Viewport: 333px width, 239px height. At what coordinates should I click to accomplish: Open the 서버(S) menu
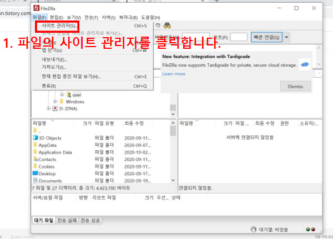click(109, 17)
